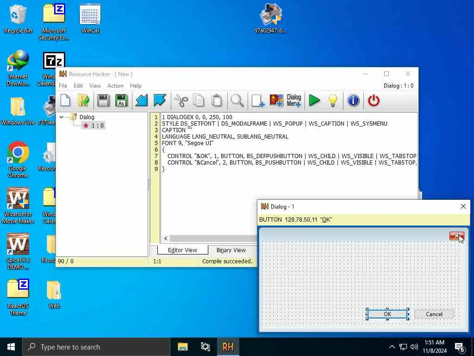Select the OK button in the dialog preview
The image size is (474, 356).
(x=387, y=314)
